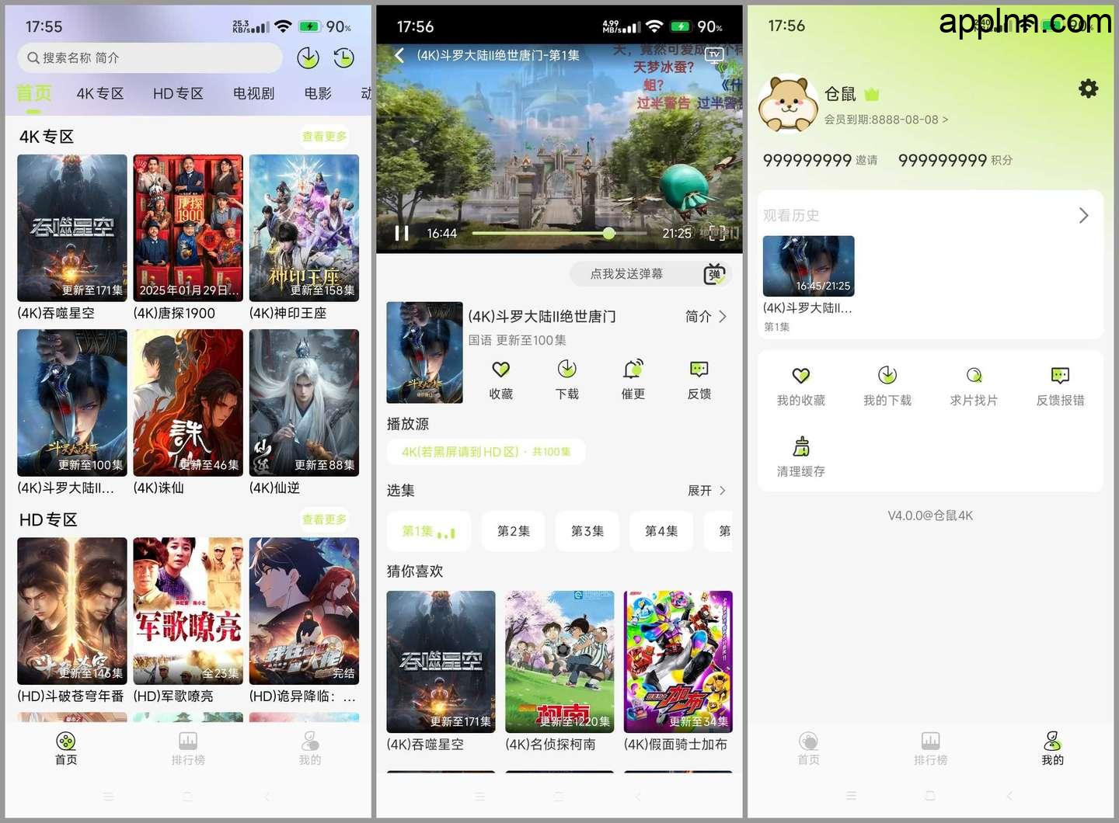Viewport: 1119px width, 823px height.
Task: Open recommended (4K)名侦探柯南 poster
Action: pos(559,662)
